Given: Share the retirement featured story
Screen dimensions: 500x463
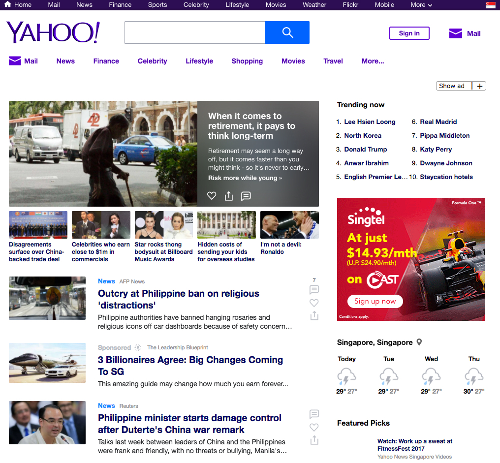Looking at the screenshot, I should coord(229,196).
